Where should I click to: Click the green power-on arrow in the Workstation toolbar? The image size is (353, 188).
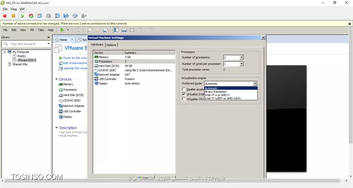point(62,30)
